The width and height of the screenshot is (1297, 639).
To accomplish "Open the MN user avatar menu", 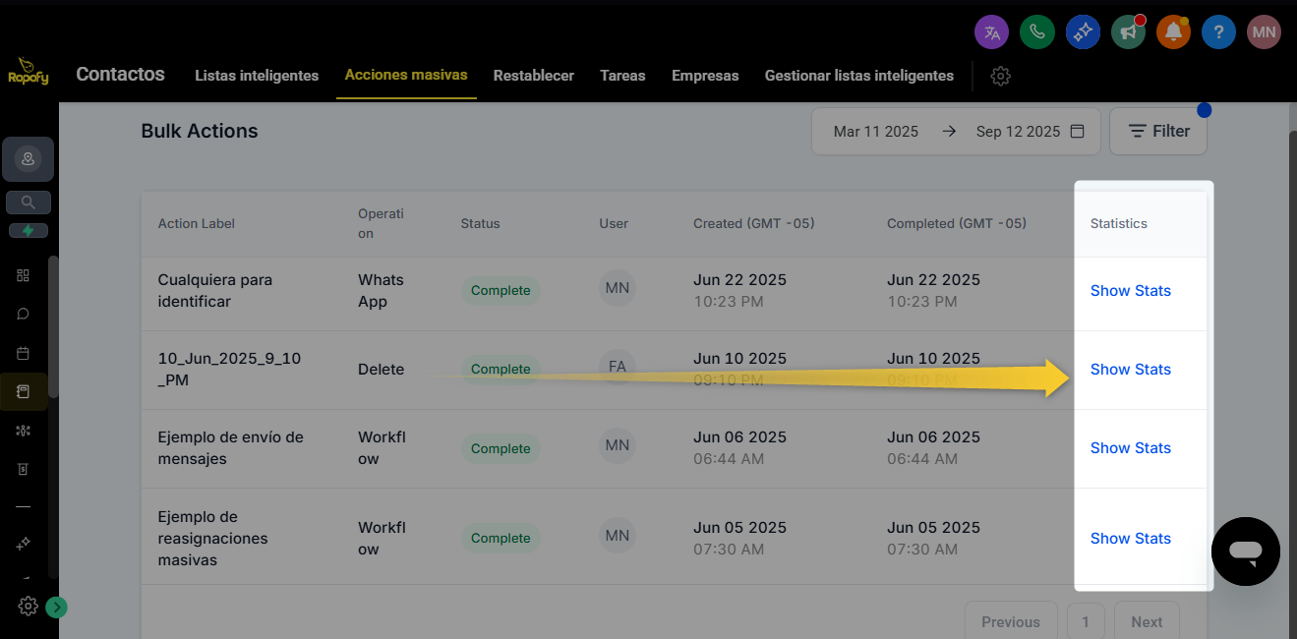I will (x=1264, y=32).
